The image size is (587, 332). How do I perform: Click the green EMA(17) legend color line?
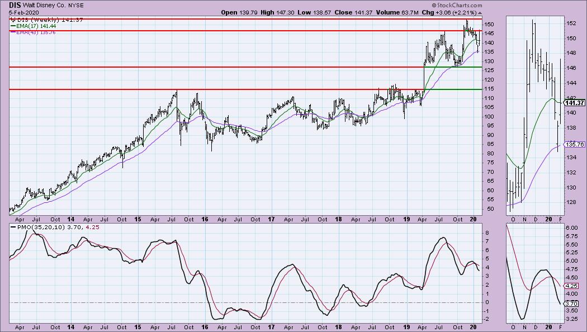(13, 26)
